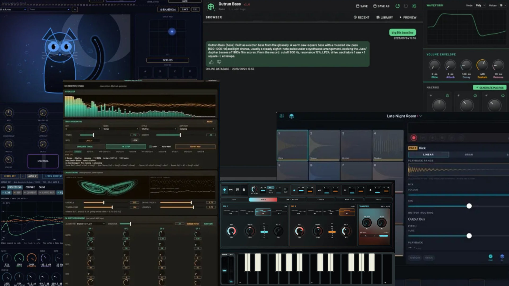Select the f(x) icon in the synth header

[x=231, y=190]
